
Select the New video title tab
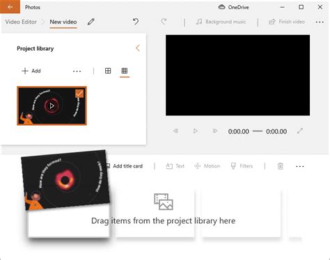pyautogui.click(x=63, y=22)
